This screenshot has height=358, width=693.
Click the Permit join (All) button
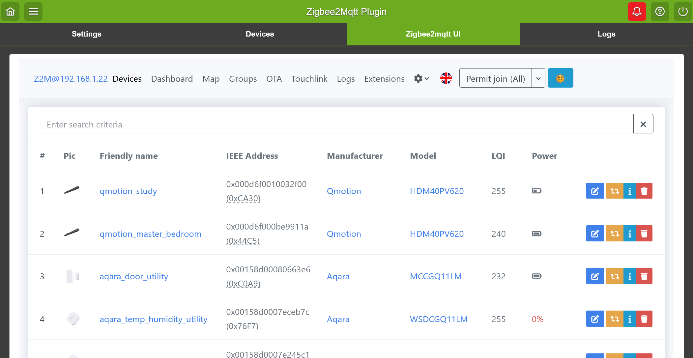coord(495,78)
